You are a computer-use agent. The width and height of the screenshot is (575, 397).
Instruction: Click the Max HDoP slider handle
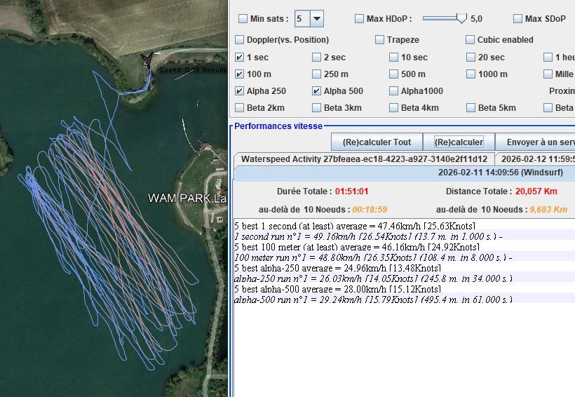461,18
